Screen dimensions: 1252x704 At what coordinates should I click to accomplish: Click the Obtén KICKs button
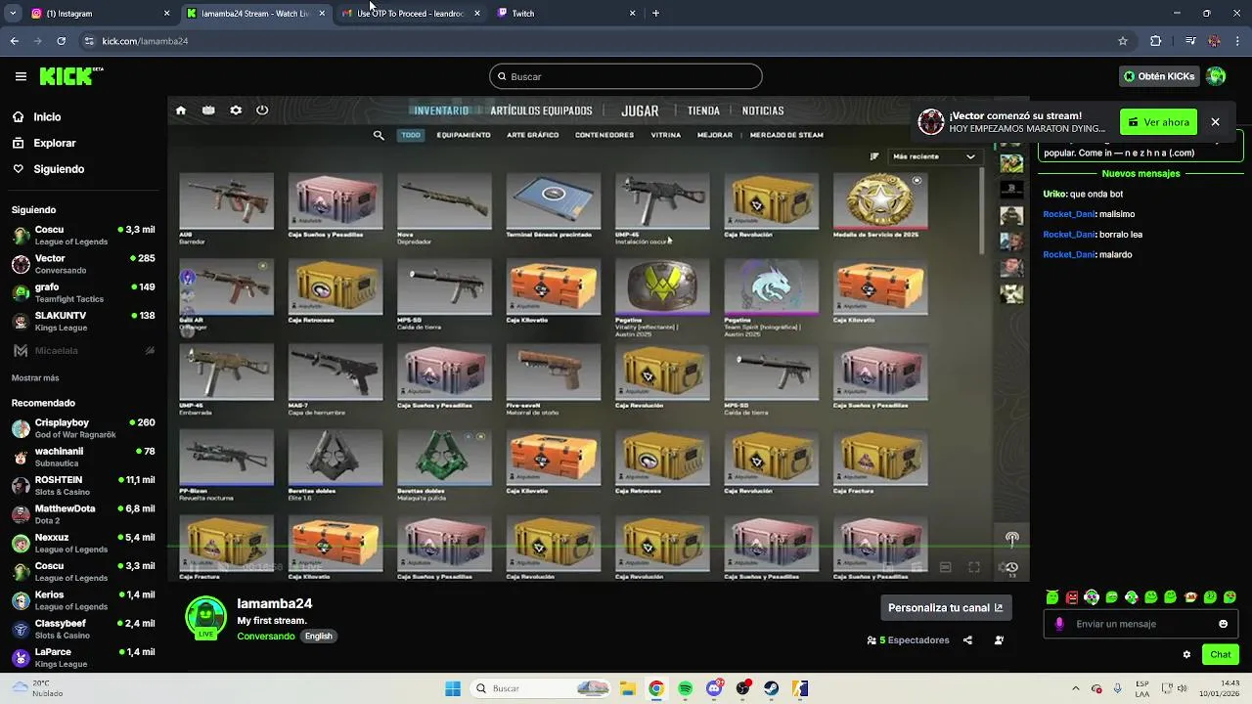tap(1159, 76)
